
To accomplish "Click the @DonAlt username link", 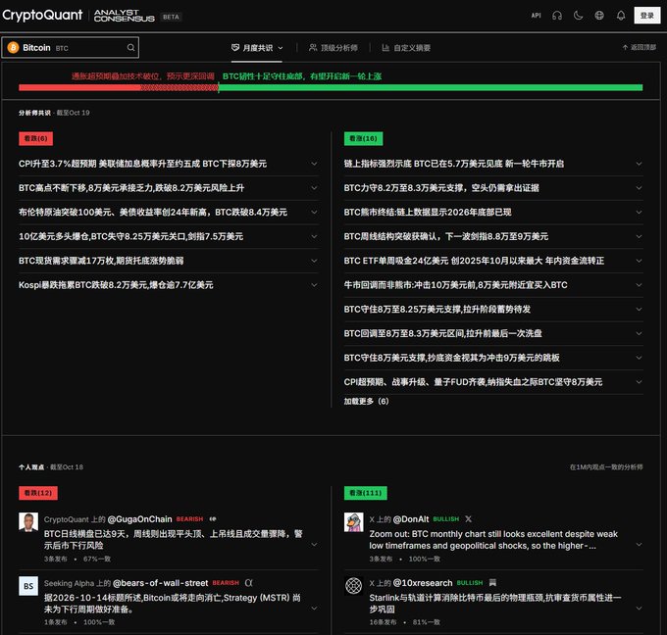I will tap(411, 519).
